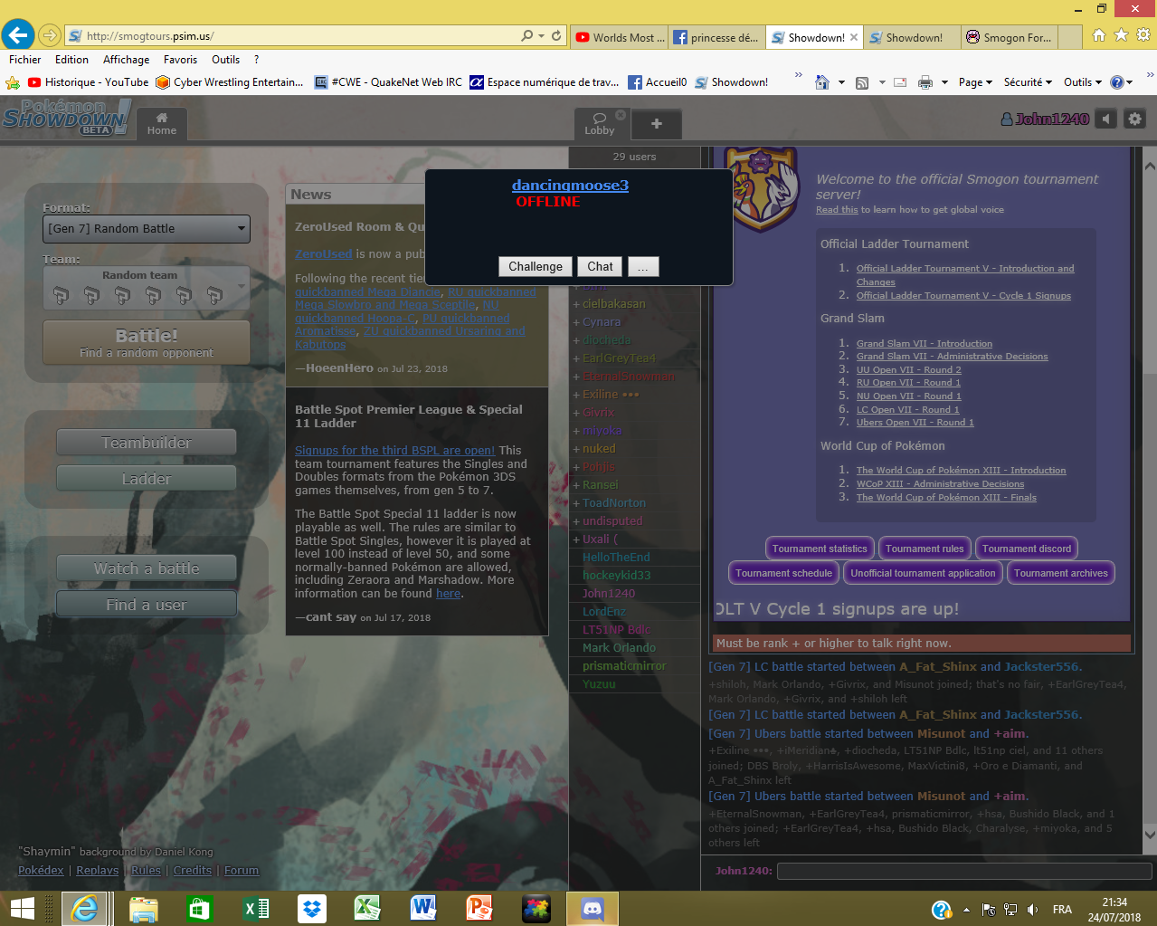
Task: Open Signups for the third BSPL link
Action: (x=394, y=450)
